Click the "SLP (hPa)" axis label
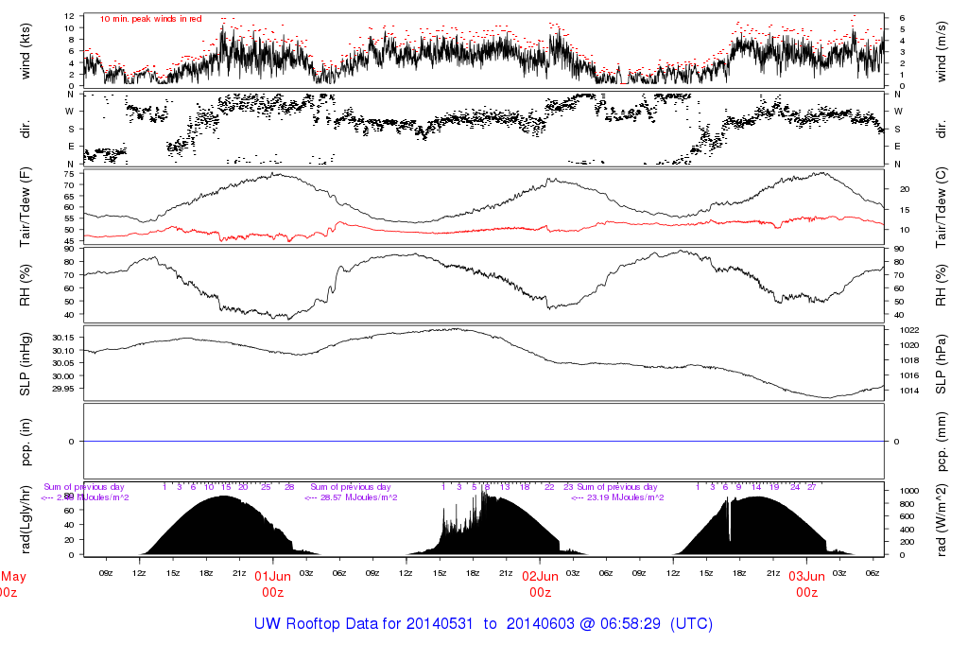 click(x=942, y=364)
